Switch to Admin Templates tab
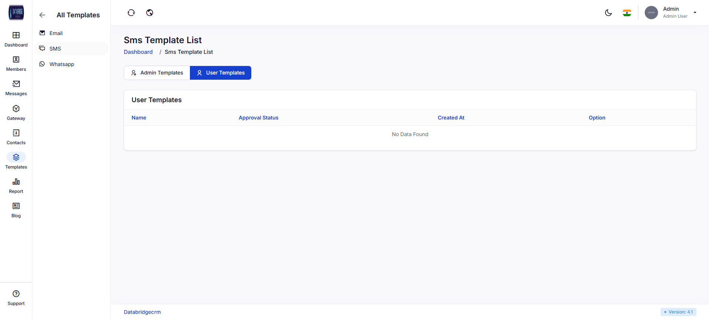709x319 pixels. click(157, 73)
